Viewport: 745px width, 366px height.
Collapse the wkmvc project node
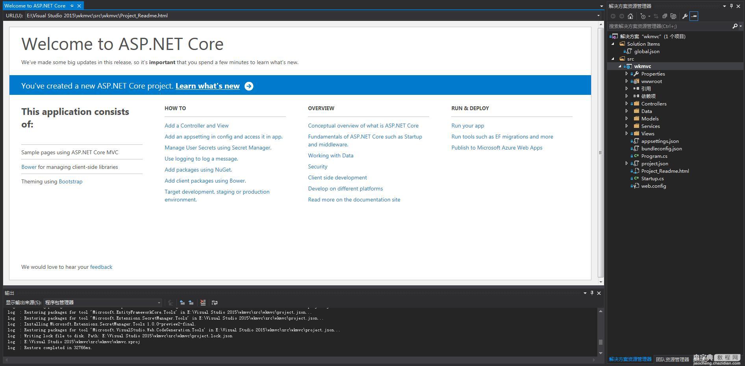pos(619,66)
